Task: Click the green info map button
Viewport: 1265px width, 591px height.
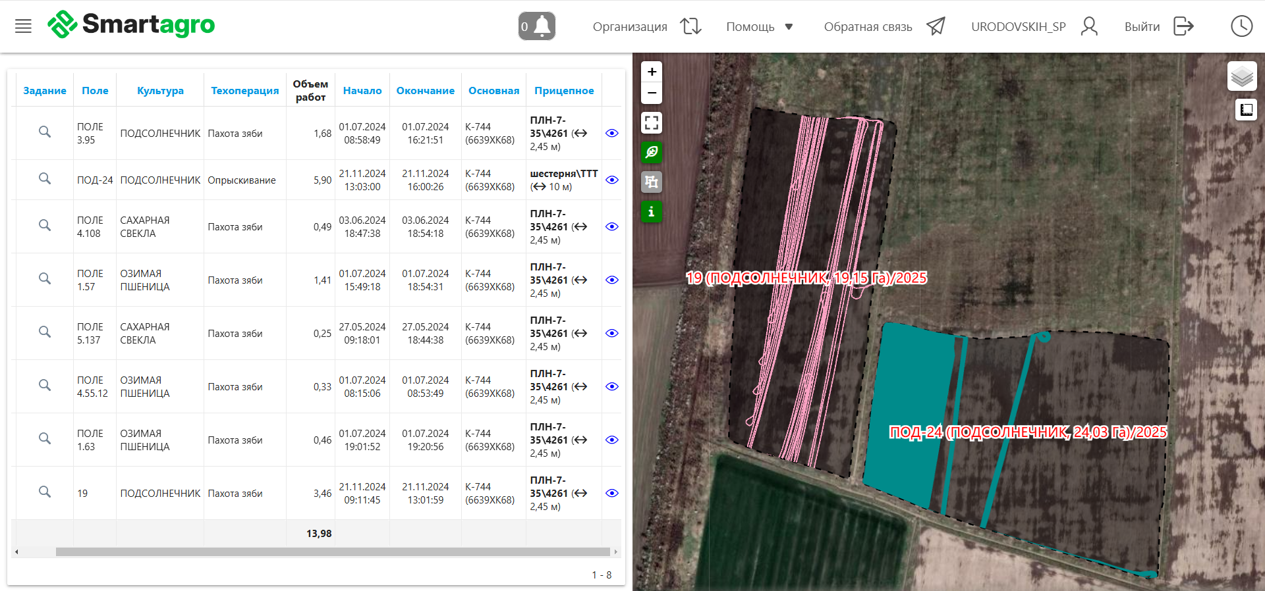Action: click(x=652, y=211)
